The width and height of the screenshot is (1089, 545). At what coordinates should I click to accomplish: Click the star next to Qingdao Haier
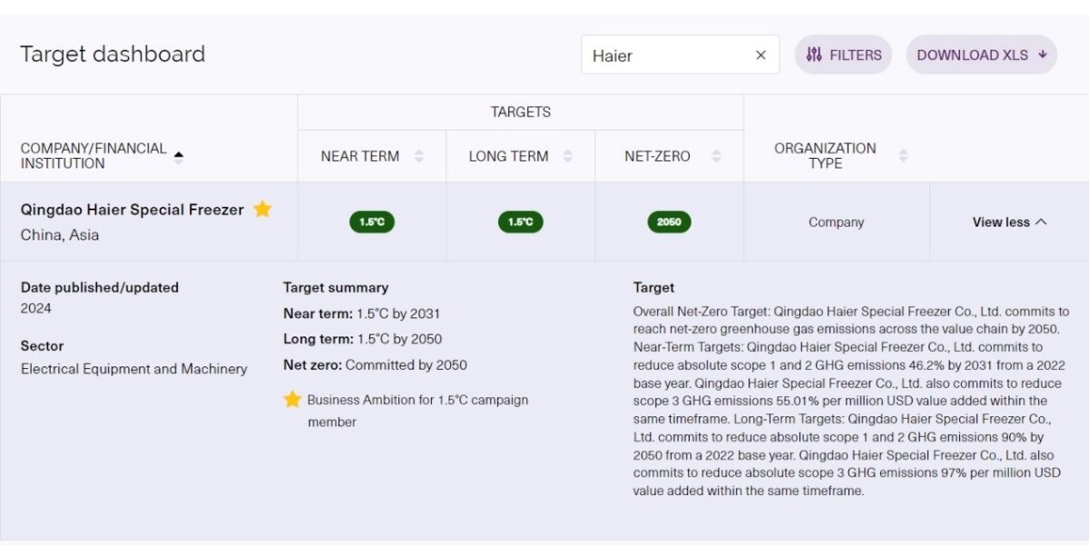click(x=262, y=209)
